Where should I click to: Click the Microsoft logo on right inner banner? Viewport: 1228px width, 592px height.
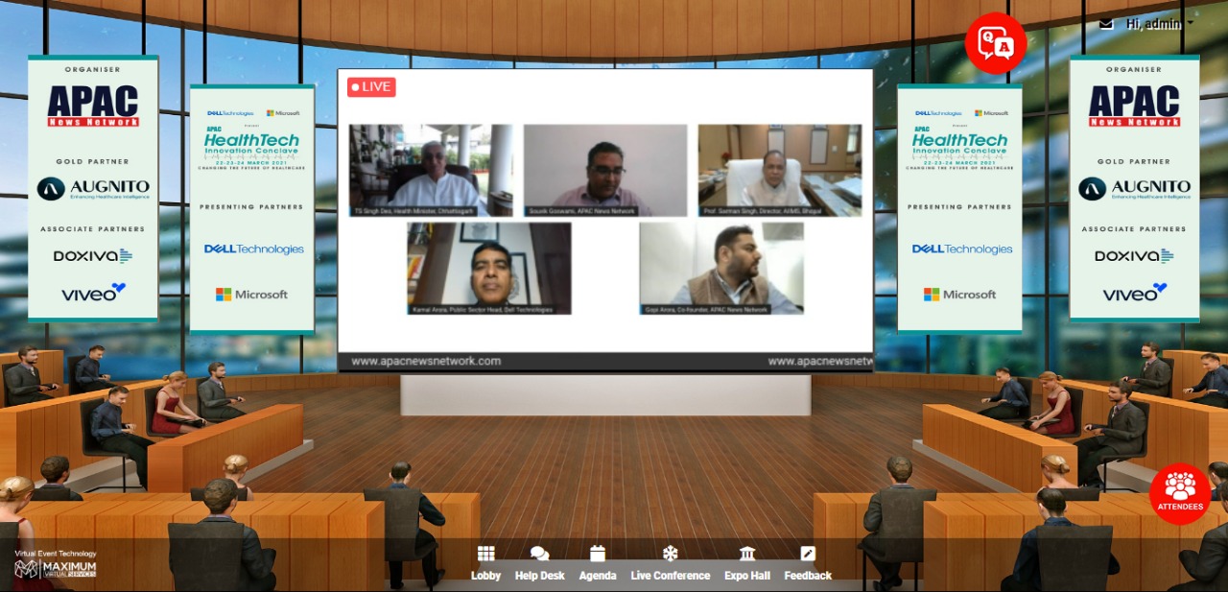(959, 295)
